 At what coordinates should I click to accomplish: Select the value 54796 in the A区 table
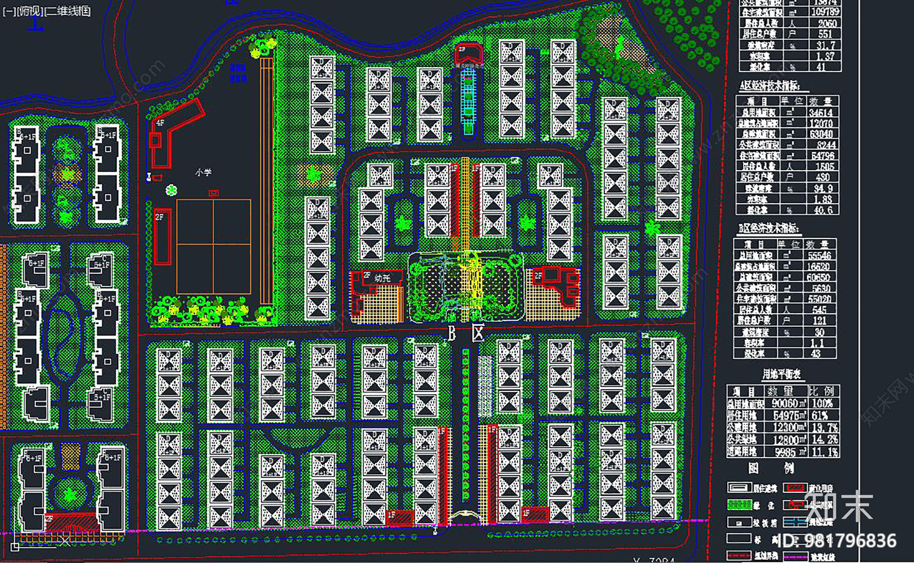823,156
